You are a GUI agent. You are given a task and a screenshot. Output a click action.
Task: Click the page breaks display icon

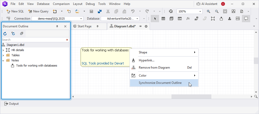click(242, 11)
